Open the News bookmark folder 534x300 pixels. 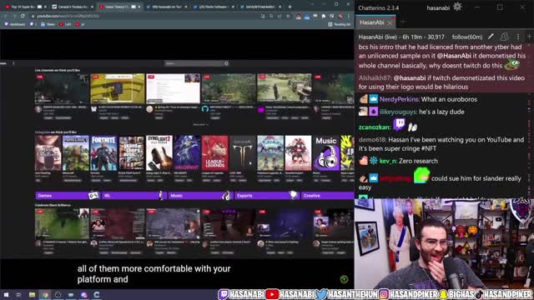(x=48, y=24)
